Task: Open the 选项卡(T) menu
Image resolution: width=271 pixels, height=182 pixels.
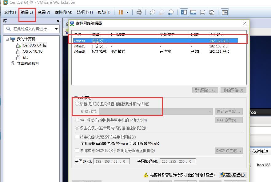Action: coord(85,12)
